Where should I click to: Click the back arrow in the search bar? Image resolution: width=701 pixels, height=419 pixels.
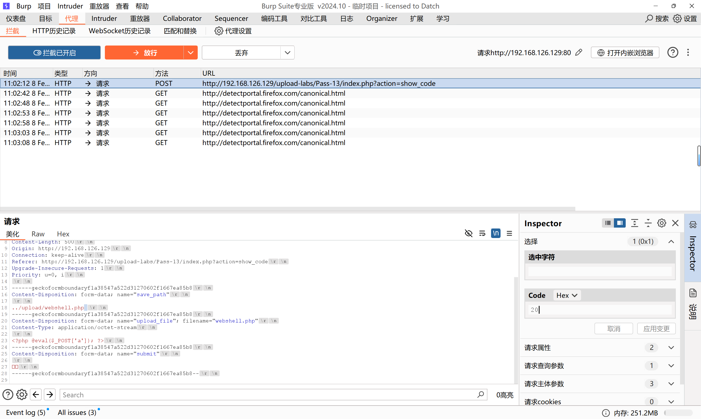(x=36, y=394)
